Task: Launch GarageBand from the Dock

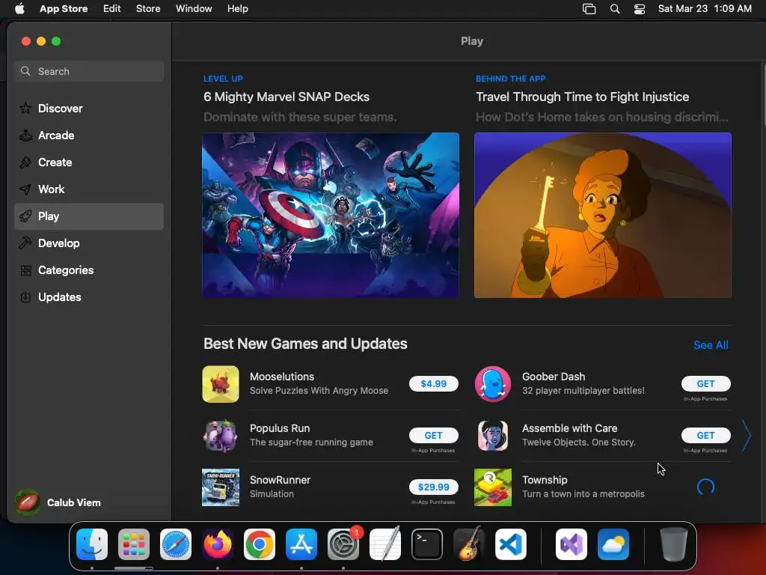Action: pyautogui.click(x=469, y=544)
